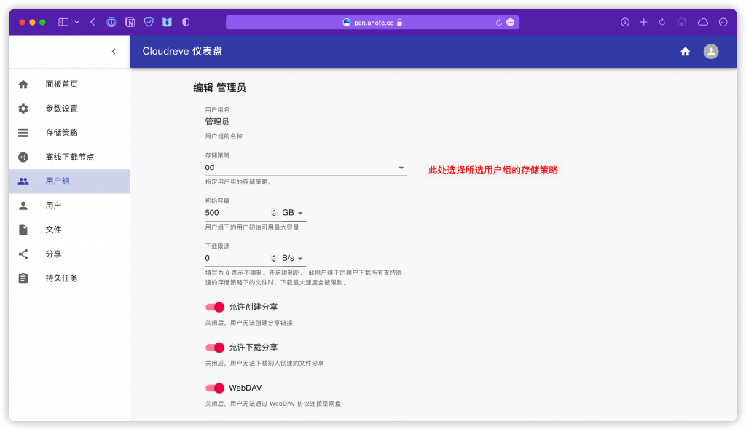Turn off 允许下载分享

(215, 347)
